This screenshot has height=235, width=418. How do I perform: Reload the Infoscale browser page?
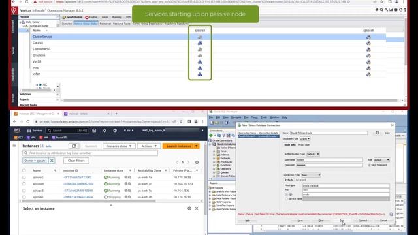[x=27, y=1]
